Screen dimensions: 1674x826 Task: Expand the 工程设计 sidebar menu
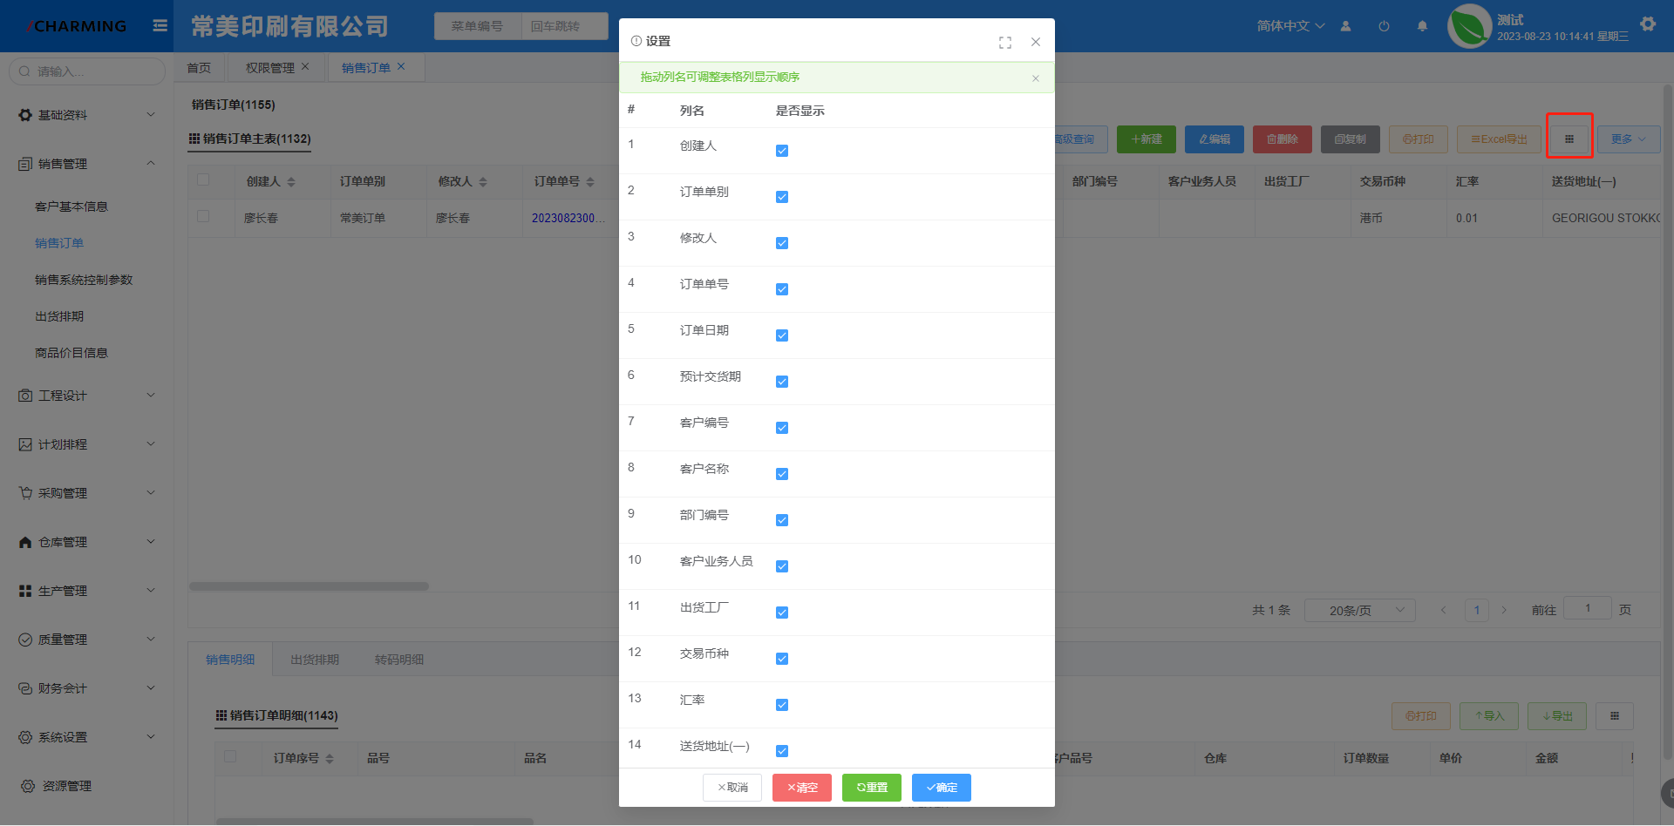pos(87,396)
